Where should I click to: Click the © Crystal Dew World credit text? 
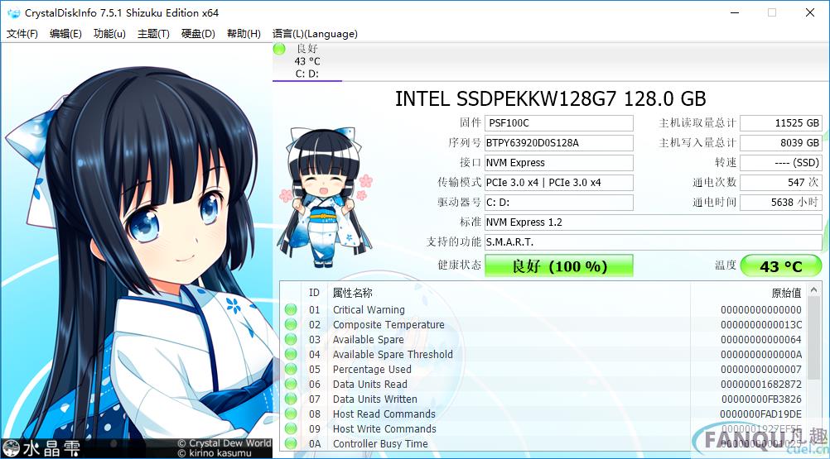(224, 443)
